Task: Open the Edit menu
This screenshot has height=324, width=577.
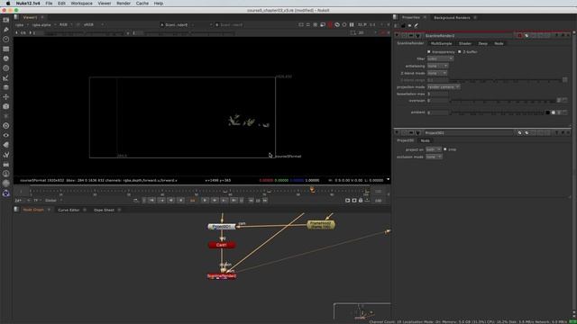Action: pos(61,4)
